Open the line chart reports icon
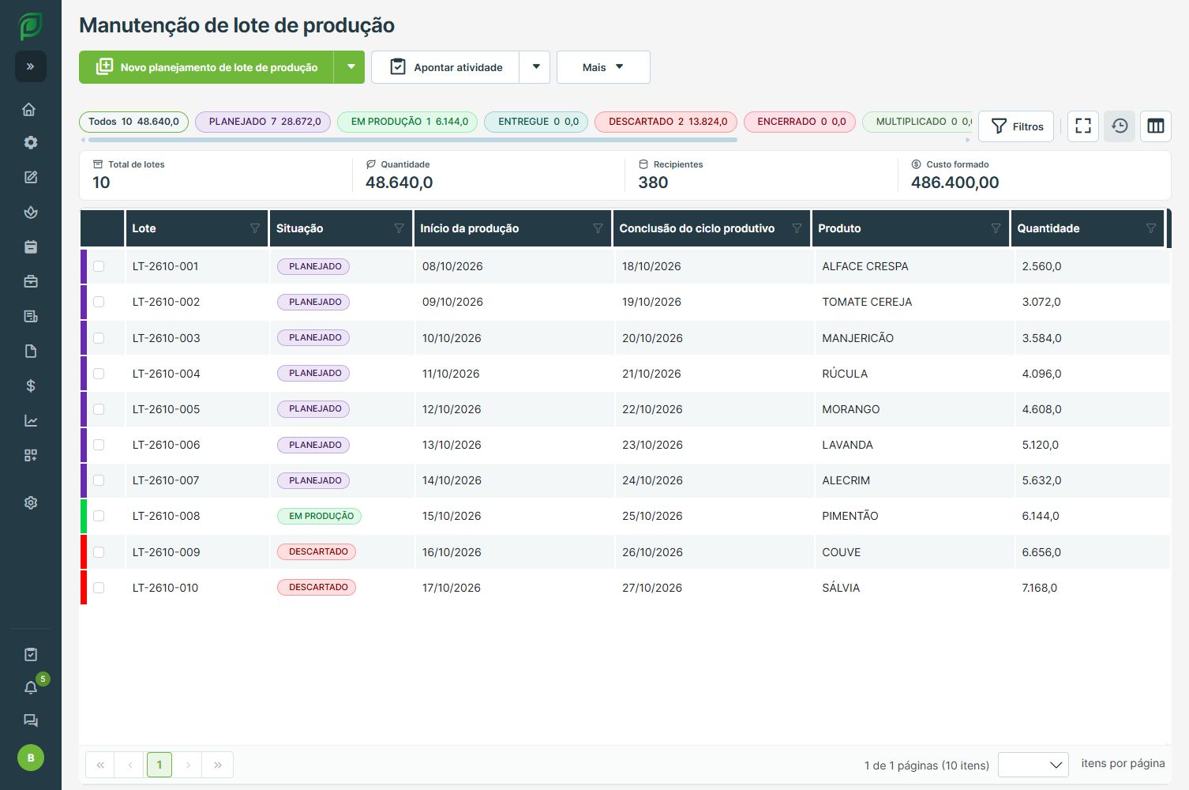The width and height of the screenshot is (1189, 790). (30, 420)
